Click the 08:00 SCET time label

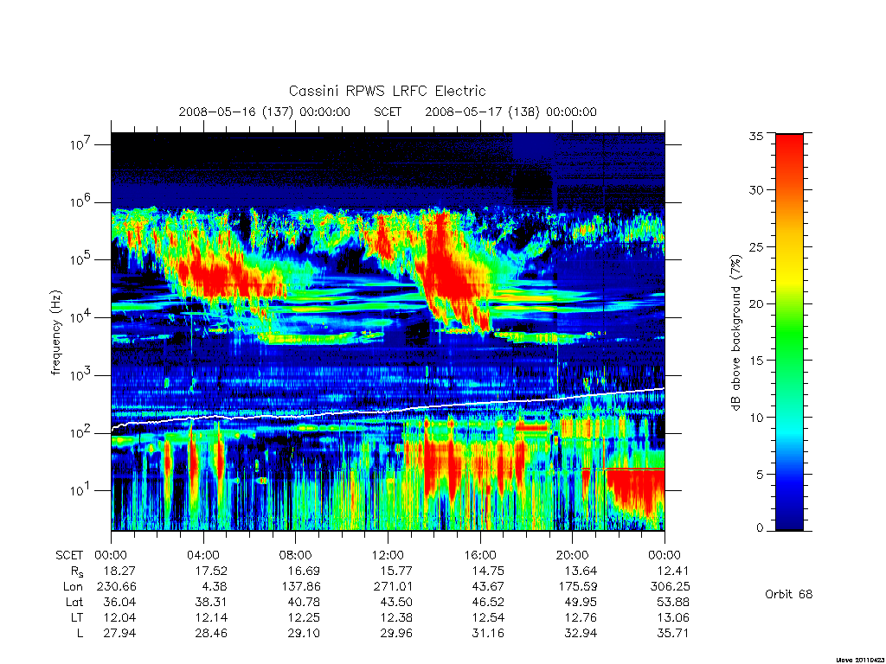[296, 555]
